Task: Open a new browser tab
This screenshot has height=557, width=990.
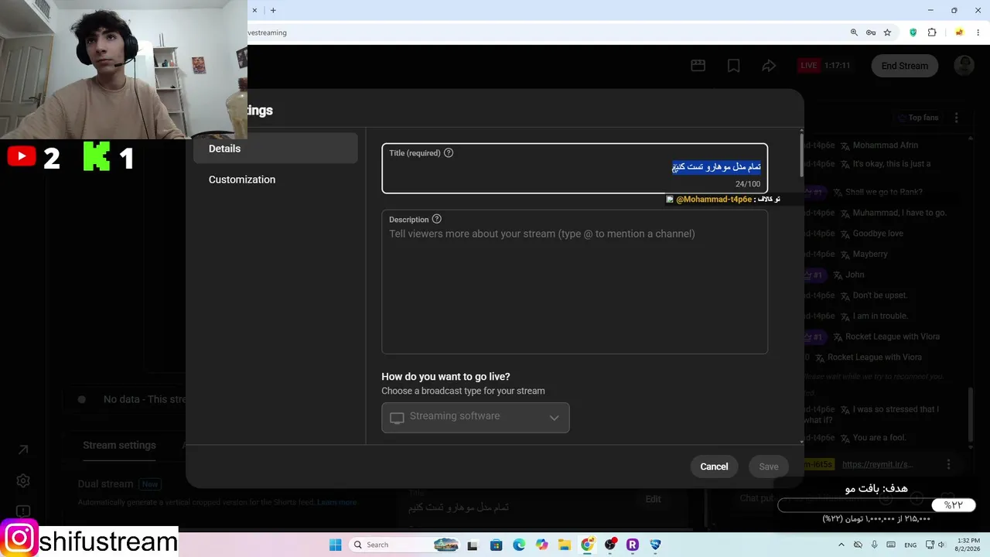Action: point(273,10)
